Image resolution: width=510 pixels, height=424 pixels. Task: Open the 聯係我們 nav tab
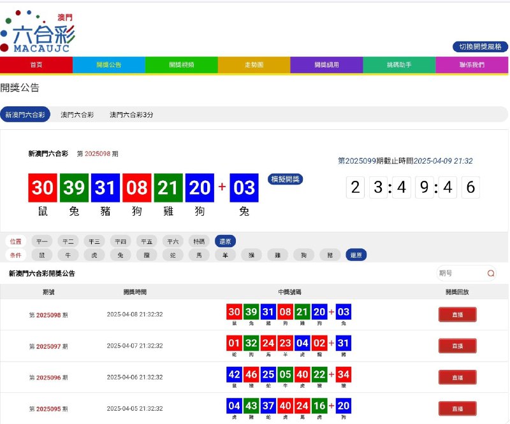click(x=472, y=65)
